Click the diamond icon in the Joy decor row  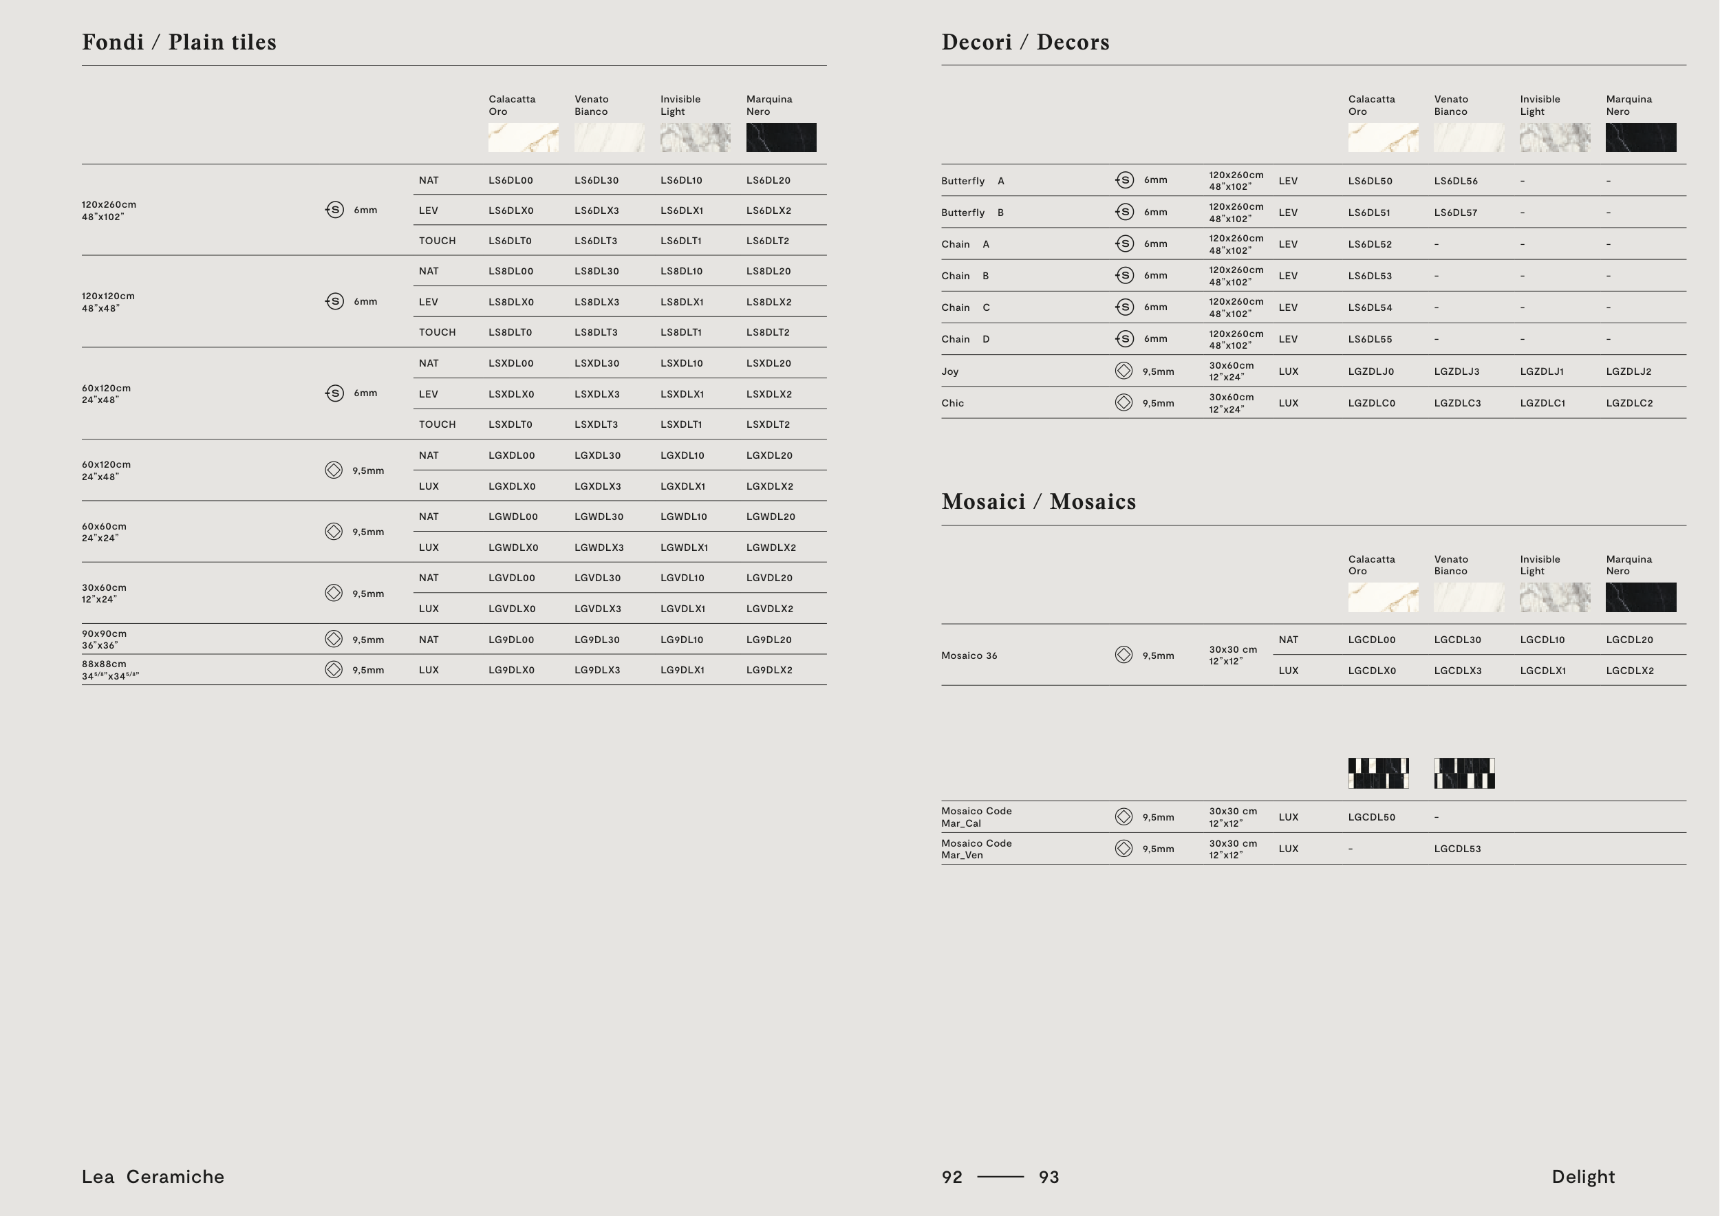(x=1124, y=371)
